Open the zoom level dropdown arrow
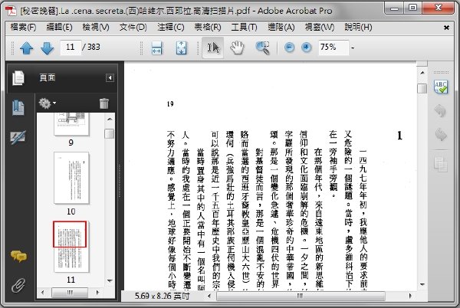The height and width of the screenshot is (308, 460). tap(353, 48)
